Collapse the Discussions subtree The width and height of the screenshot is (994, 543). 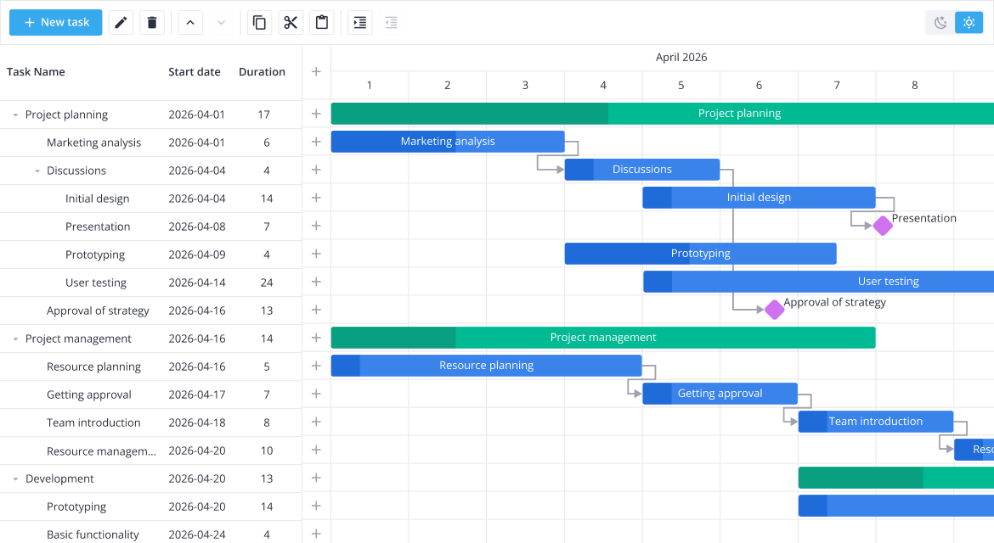click(x=37, y=170)
